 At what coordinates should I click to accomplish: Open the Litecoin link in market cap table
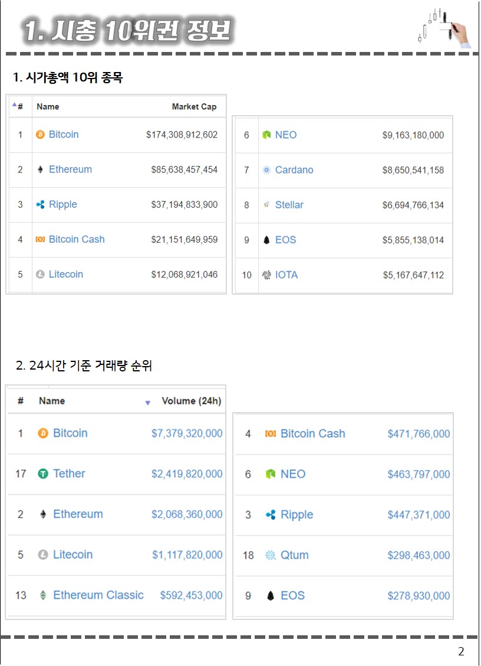pyautogui.click(x=66, y=274)
